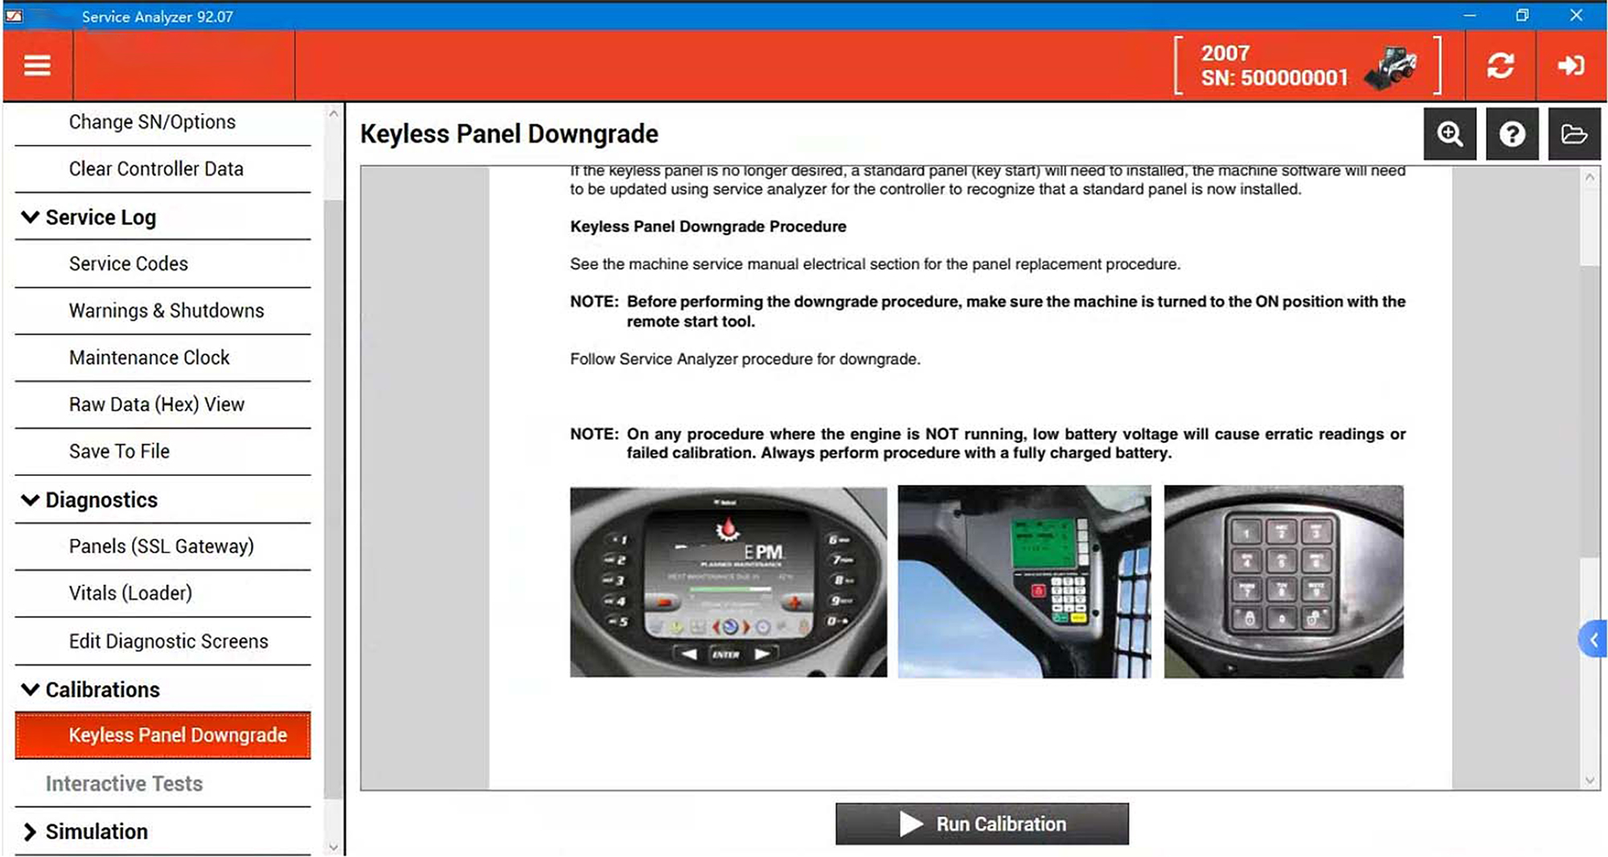
Task: Expand the Simulation section
Action: click(x=30, y=832)
